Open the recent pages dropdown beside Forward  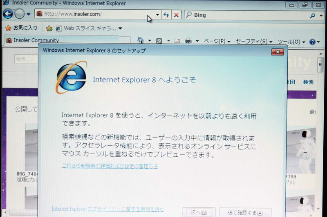click(29, 14)
